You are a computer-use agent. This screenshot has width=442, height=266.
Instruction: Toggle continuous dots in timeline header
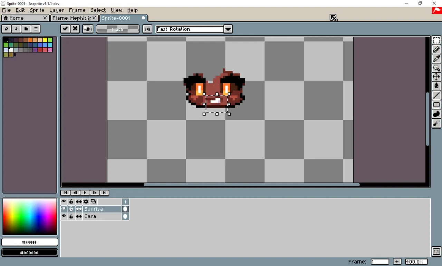(79, 201)
